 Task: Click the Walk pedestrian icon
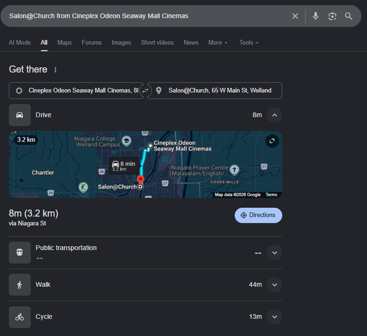[x=20, y=284]
